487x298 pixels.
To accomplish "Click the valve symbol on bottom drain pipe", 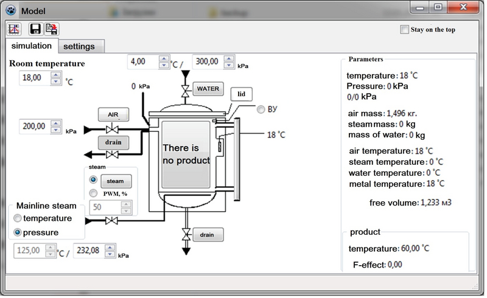I will click(x=184, y=235).
